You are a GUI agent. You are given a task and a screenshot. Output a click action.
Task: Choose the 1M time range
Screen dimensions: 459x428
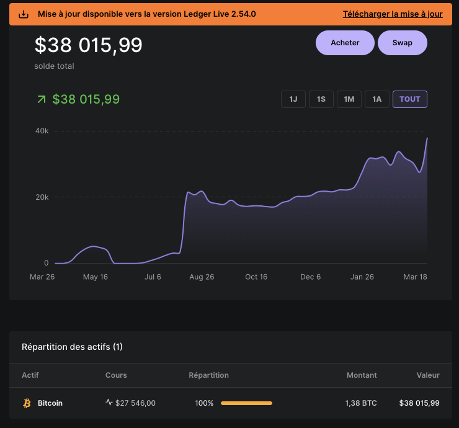(x=349, y=99)
